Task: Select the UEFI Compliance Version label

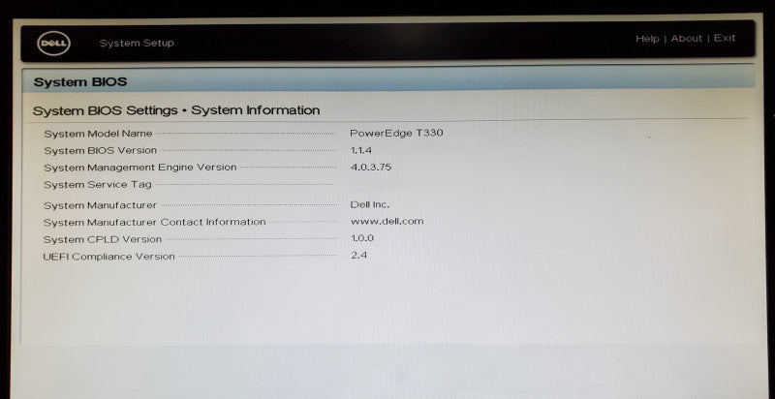Action: pyautogui.click(x=108, y=257)
